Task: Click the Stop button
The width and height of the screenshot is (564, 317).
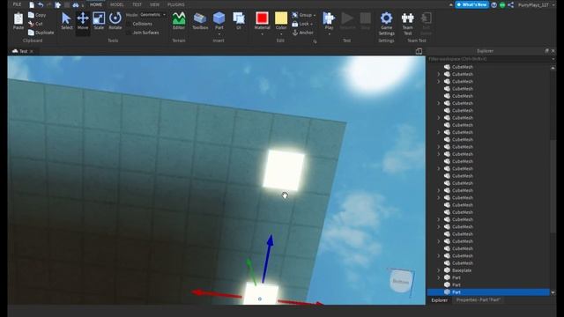Action: point(366,21)
